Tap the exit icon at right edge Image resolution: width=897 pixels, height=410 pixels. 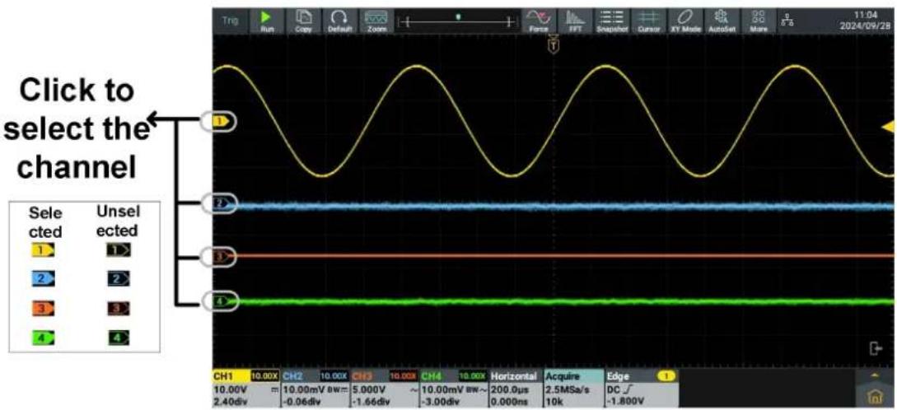[x=876, y=347]
